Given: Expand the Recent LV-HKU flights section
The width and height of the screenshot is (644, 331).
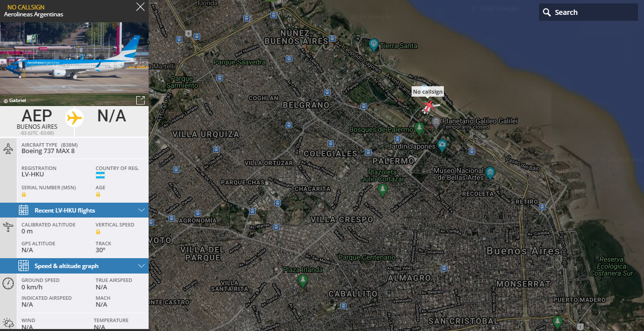Looking at the screenshot, I should click(x=74, y=210).
